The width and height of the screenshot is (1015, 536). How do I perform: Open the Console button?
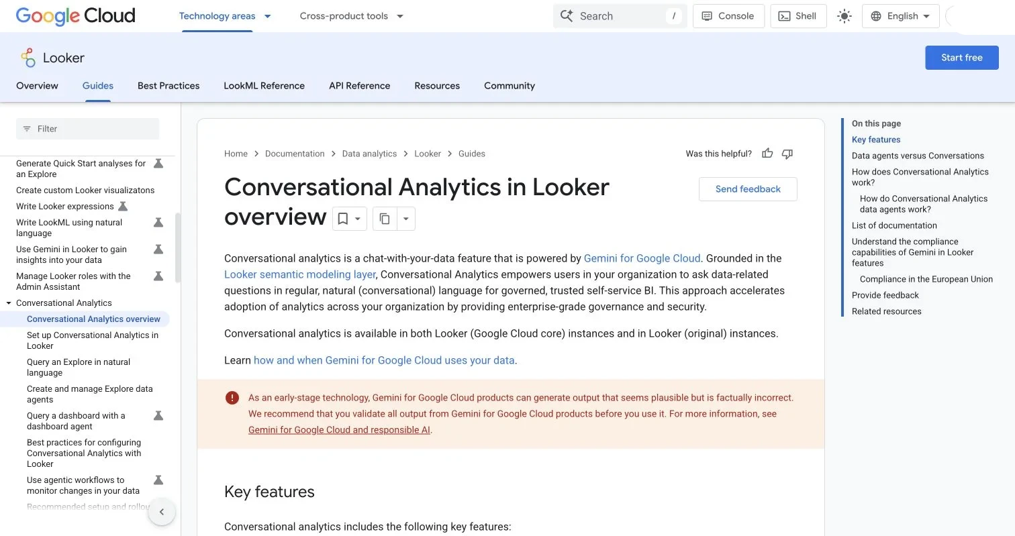[x=728, y=16]
